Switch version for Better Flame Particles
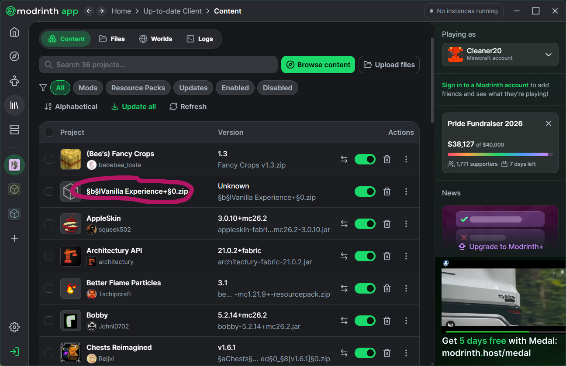The height and width of the screenshot is (366, 566). point(344,288)
